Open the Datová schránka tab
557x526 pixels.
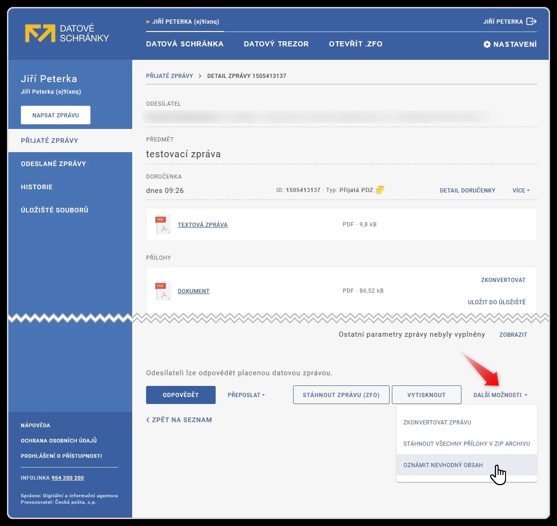coord(185,44)
